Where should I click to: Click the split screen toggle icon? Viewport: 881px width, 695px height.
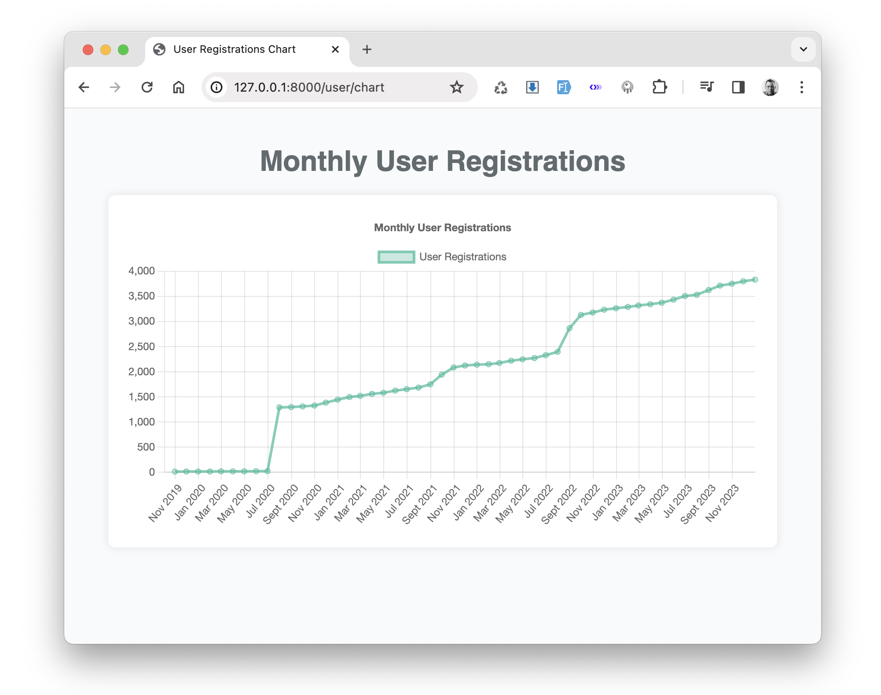739,86
